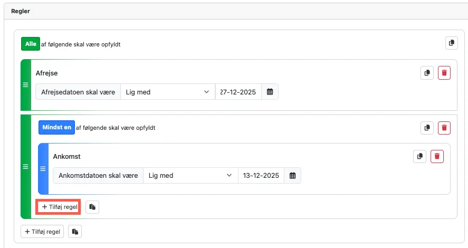468x248 pixels.
Task: Open the calendar picker for the Afrejse date
Action: 270,92
